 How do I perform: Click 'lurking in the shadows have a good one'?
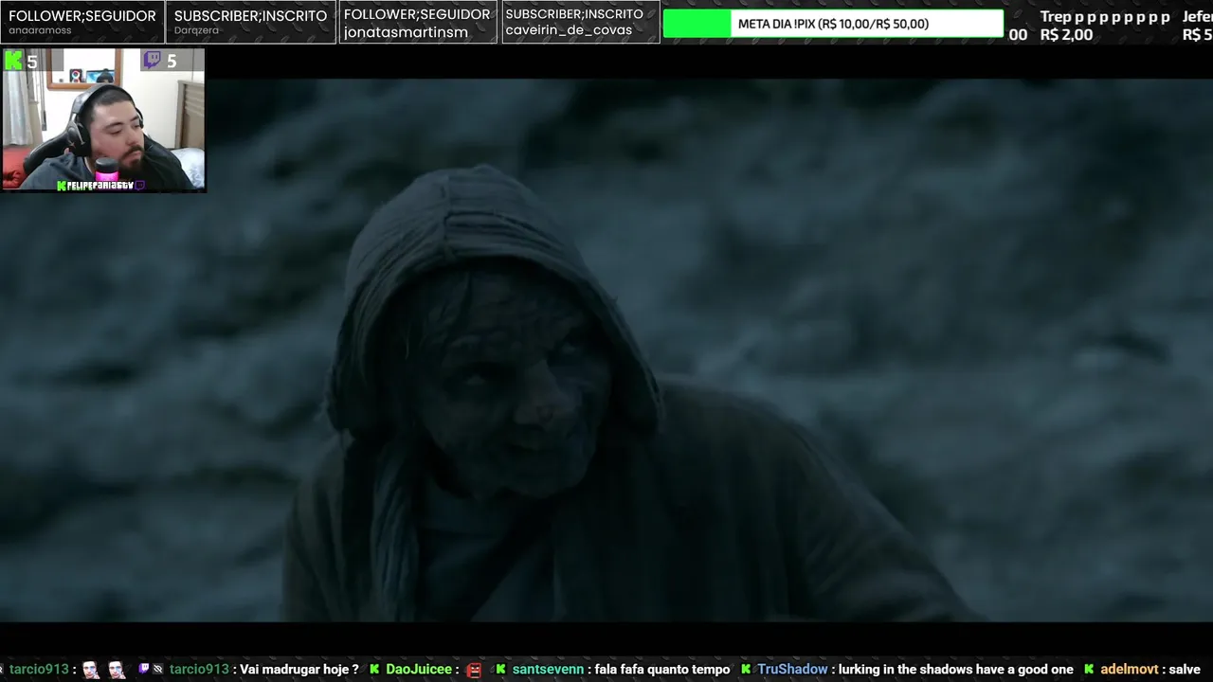tap(956, 670)
